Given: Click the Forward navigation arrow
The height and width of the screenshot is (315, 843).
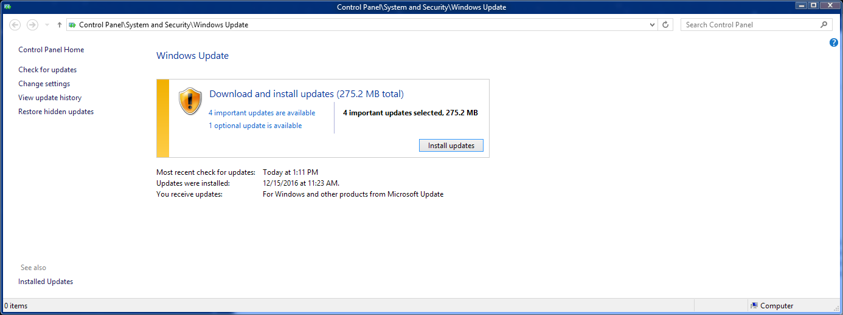Looking at the screenshot, I should tap(32, 25).
